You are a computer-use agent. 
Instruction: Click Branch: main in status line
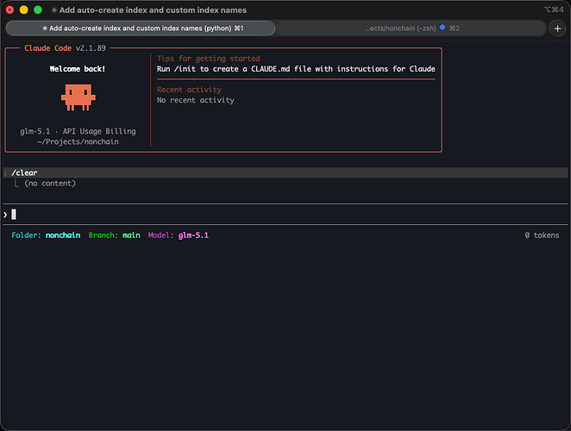tap(115, 235)
